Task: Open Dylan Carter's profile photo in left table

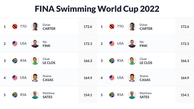Action: point(35,26)
